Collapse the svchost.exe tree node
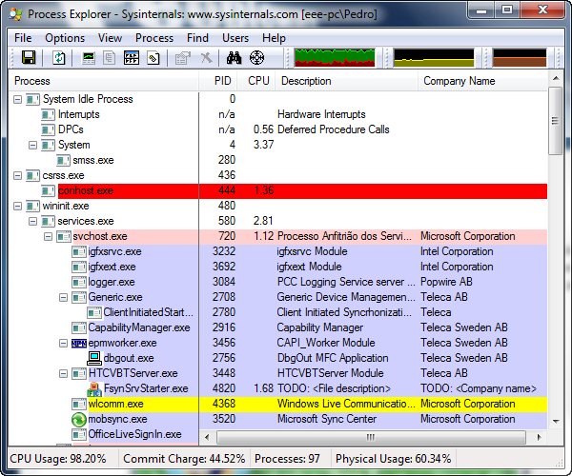The image size is (572, 476). (49, 236)
